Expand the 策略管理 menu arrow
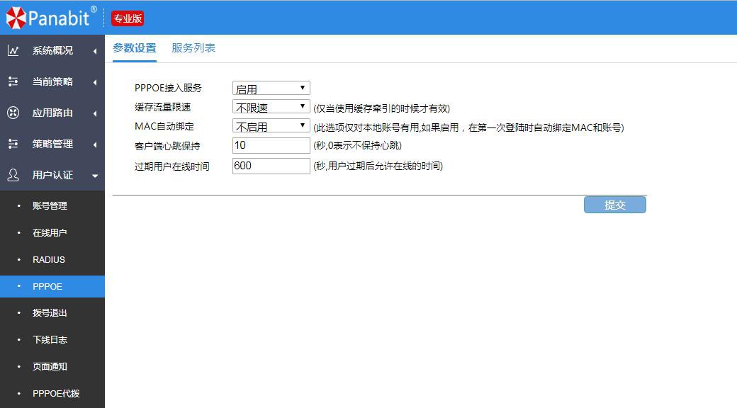737x408 pixels. point(95,144)
